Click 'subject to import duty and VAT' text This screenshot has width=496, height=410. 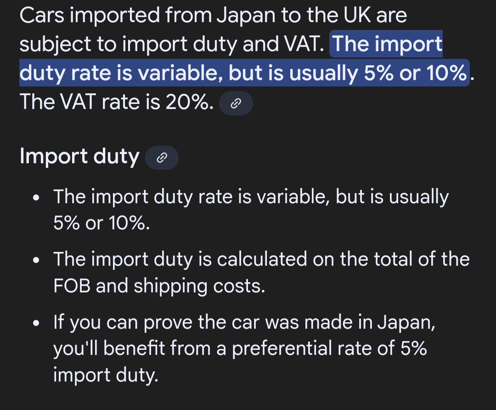click(x=172, y=45)
